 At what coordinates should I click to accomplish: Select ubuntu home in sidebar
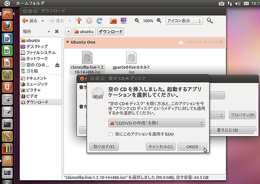click(x=41, y=40)
